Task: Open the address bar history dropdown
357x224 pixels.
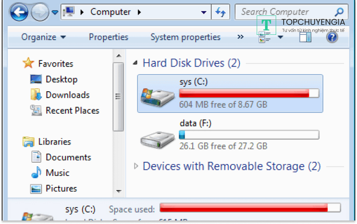Action: 203,12
